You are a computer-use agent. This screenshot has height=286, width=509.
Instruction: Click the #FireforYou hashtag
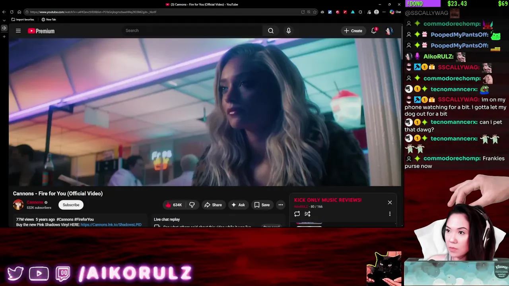click(x=84, y=219)
